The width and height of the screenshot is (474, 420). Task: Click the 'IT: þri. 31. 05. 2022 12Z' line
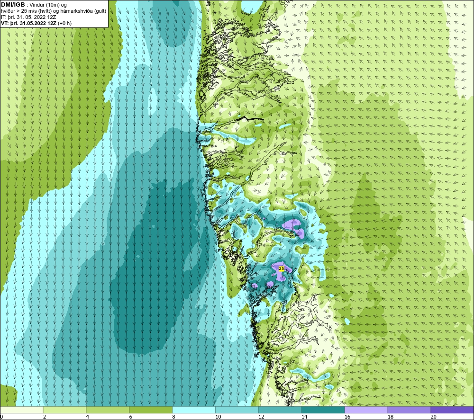[28, 17]
